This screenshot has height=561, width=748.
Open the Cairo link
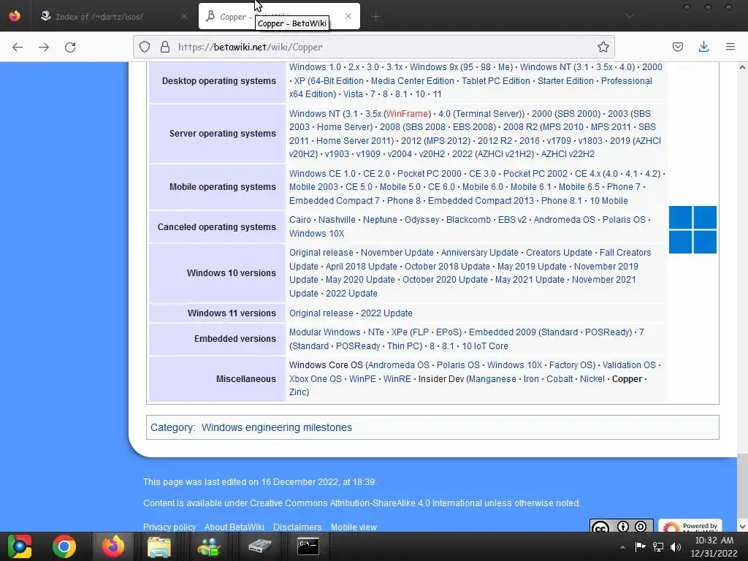[x=300, y=220]
